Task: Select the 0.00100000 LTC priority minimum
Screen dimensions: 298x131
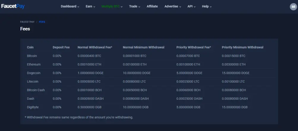Action: (x=233, y=82)
